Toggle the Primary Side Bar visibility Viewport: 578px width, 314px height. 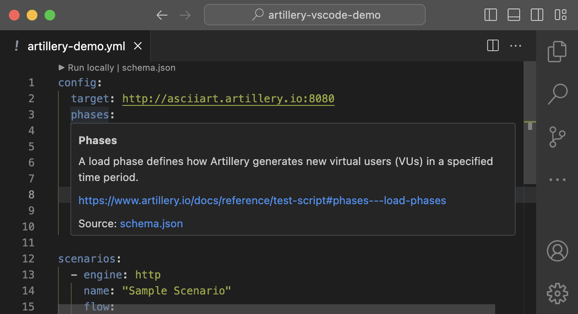coord(491,15)
